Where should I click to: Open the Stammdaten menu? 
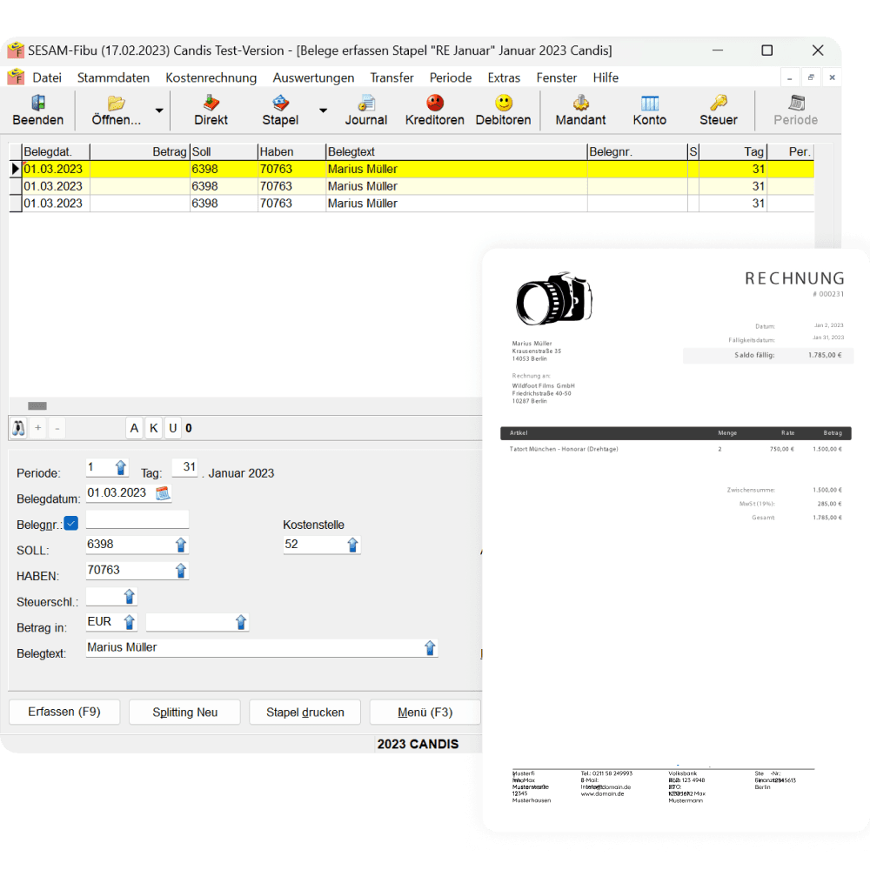click(x=113, y=77)
